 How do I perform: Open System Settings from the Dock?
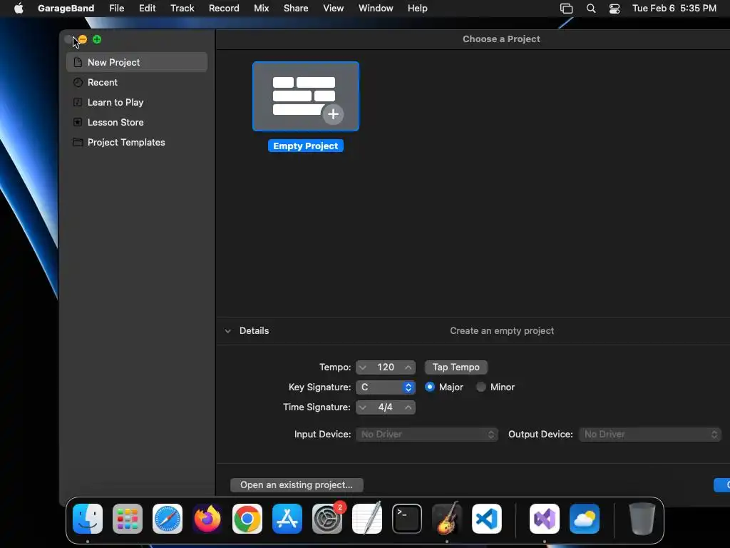(x=327, y=519)
